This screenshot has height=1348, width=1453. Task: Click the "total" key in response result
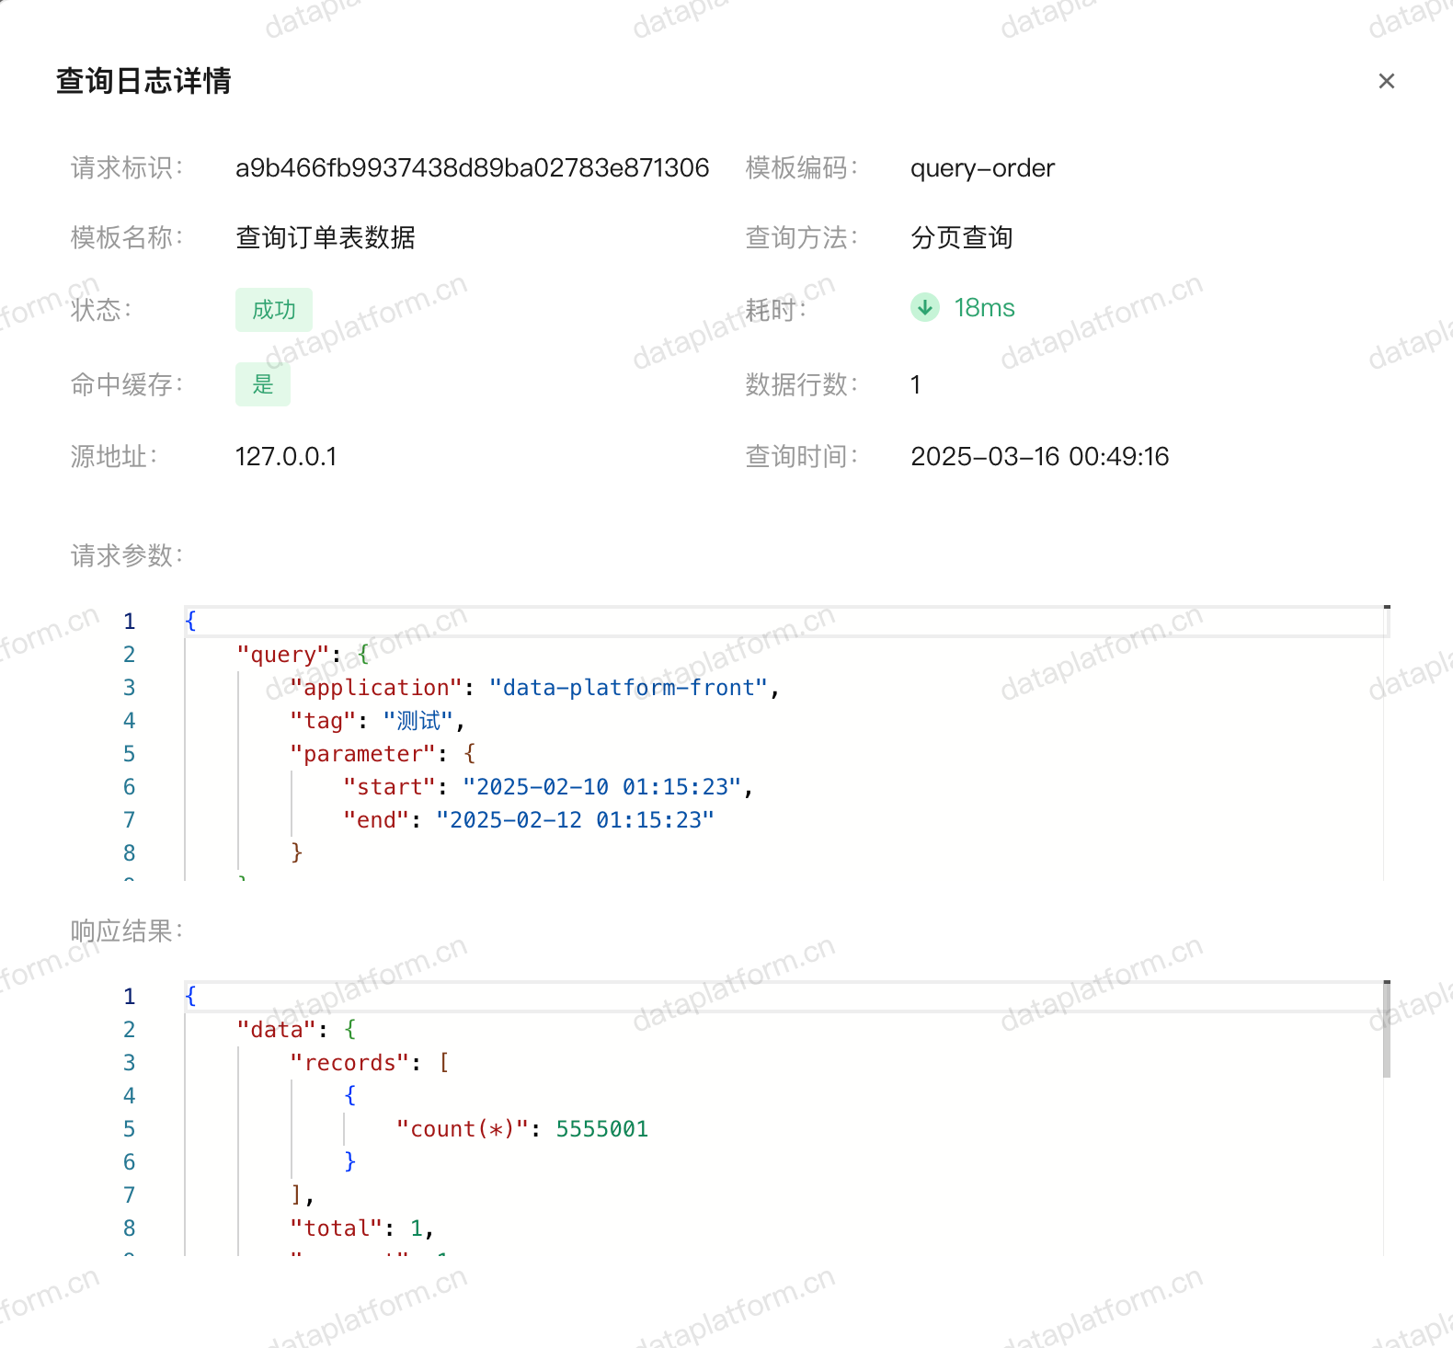coord(336,1228)
